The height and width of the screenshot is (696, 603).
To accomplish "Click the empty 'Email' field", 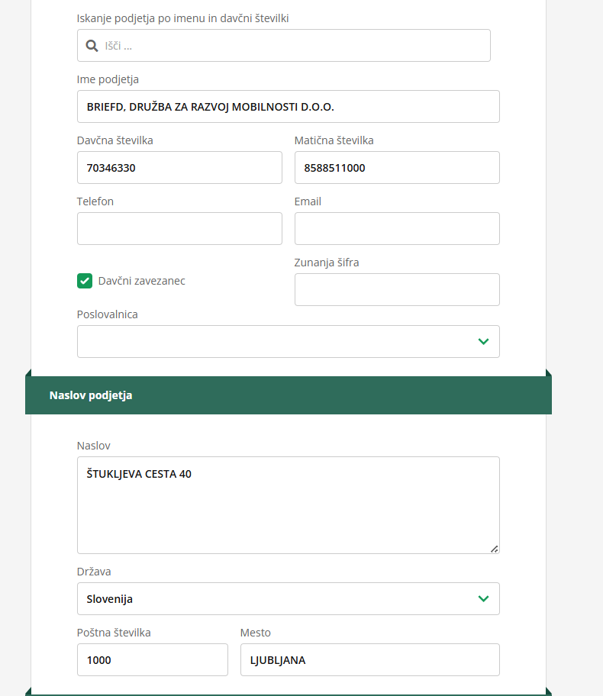I will click(x=397, y=229).
